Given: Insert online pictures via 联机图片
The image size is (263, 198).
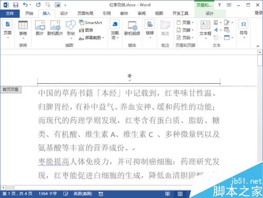Looking at the screenshot, I should pos(55,28).
